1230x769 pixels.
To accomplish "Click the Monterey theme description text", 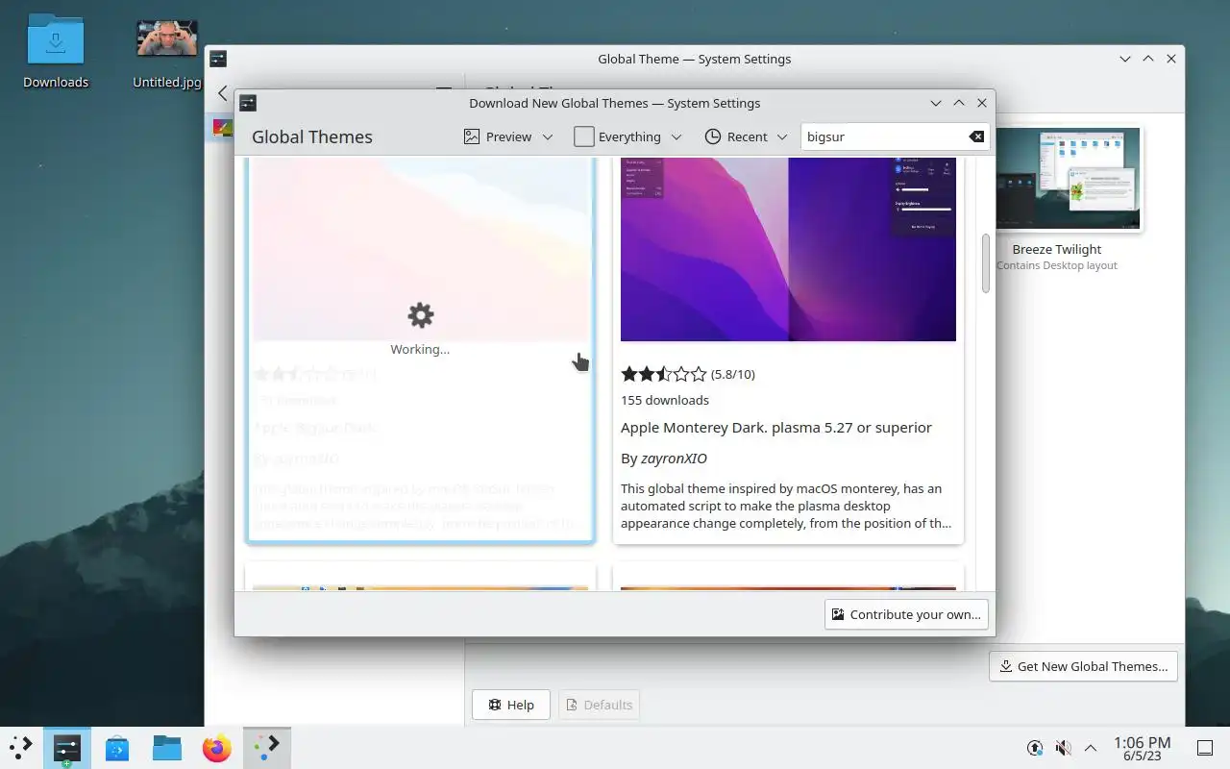I will [786, 506].
